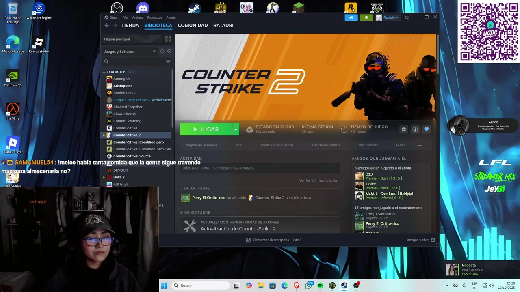Open Guías link
Screen dimensions: 520x292
pos(401,145)
